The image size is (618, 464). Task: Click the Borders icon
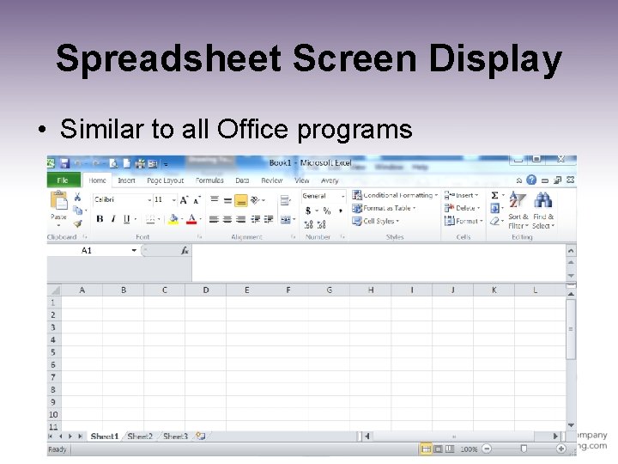coord(150,219)
